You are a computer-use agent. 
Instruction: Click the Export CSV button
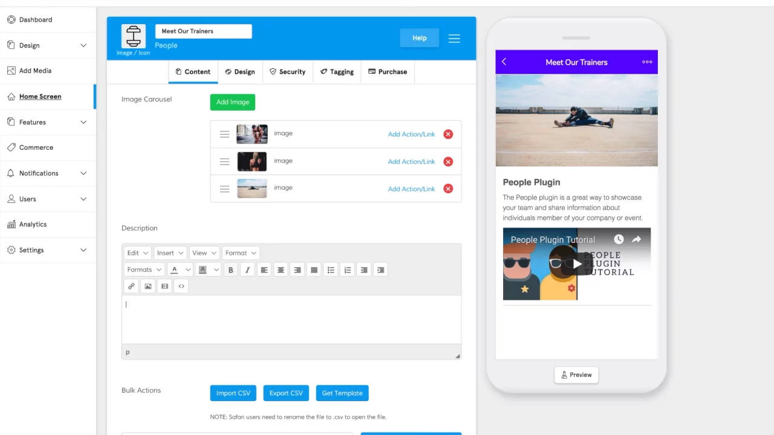point(286,393)
